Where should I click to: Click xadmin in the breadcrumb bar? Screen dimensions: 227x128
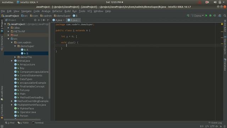(x=46, y=16)
